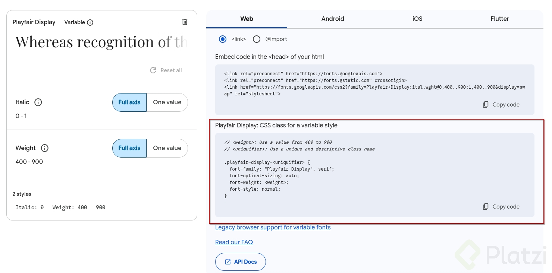Click the API Docs external link icon

[x=228, y=262]
